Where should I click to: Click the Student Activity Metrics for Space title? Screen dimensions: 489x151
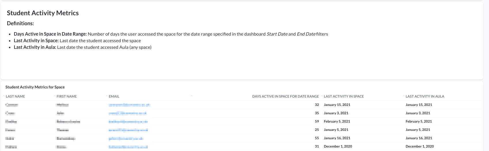(x=35, y=87)
